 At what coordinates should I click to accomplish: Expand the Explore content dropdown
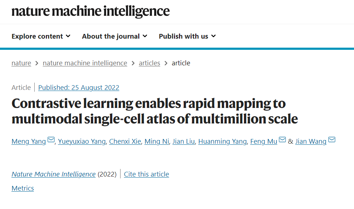(41, 36)
